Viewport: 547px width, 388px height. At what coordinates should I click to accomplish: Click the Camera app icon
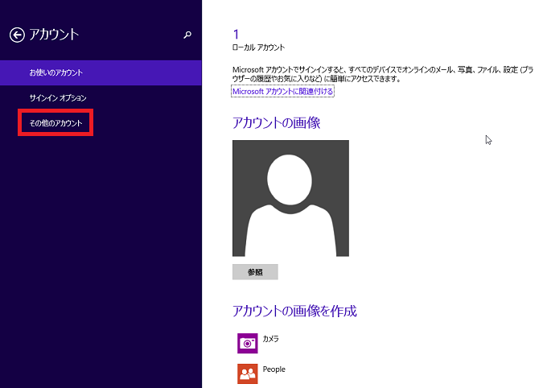click(247, 343)
